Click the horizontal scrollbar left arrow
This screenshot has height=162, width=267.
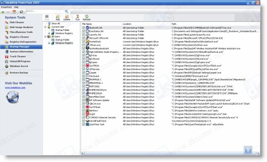point(83,153)
